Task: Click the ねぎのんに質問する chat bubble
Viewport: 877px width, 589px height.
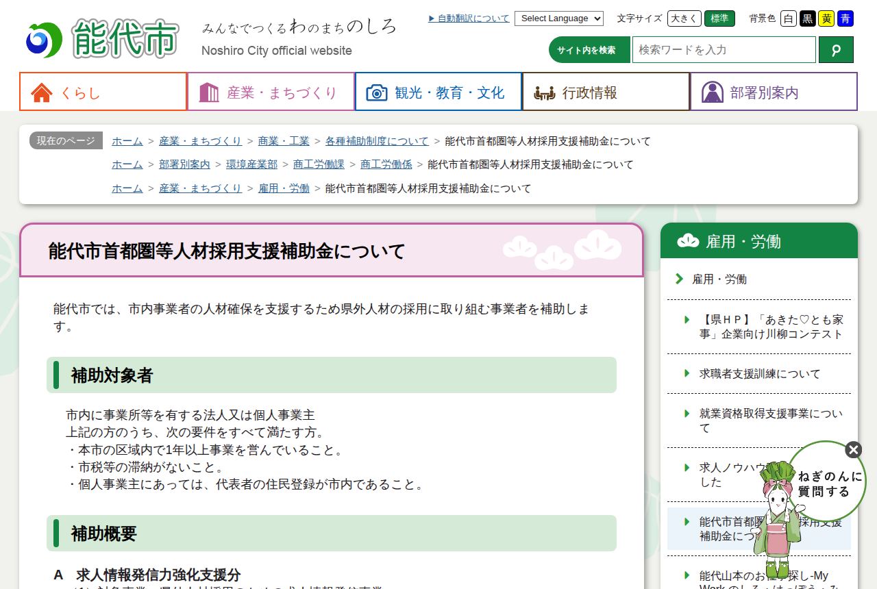Action: tap(826, 484)
